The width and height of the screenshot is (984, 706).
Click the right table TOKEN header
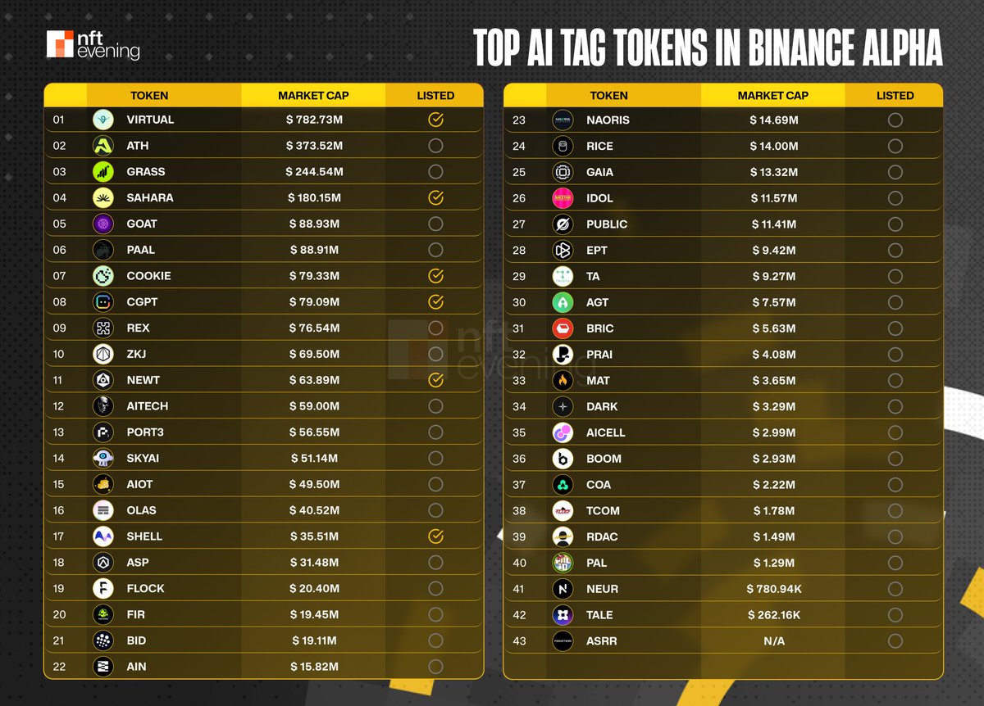(x=608, y=96)
